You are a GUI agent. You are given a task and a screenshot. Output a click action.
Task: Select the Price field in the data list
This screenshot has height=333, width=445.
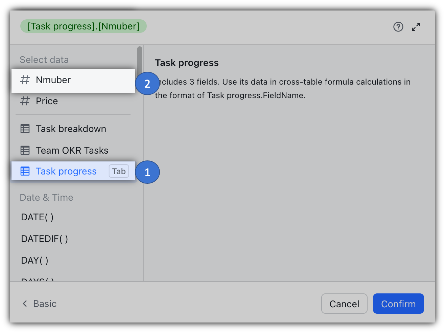(47, 101)
